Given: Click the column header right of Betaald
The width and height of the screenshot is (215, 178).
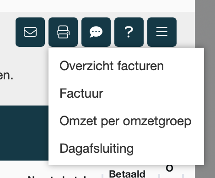Looking at the screenshot, I should tap(169, 168).
